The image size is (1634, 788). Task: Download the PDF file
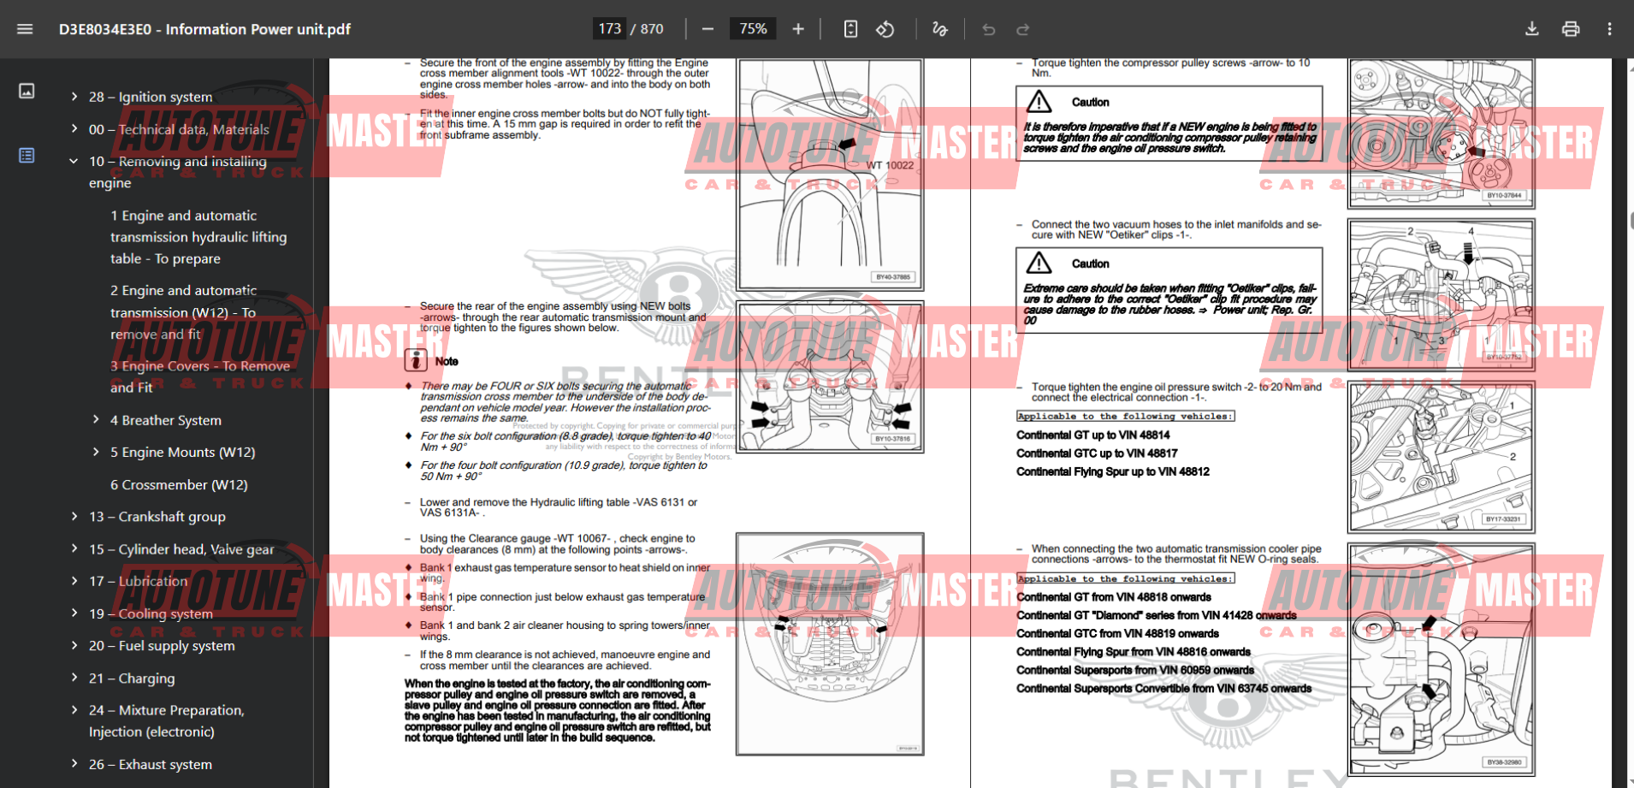click(1531, 29)
